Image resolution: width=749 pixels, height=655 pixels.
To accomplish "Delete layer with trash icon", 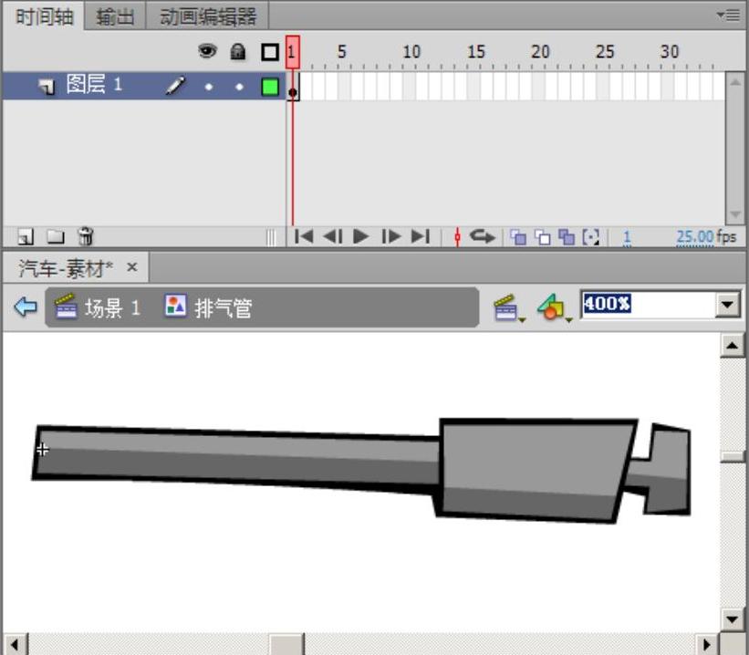I will (85, 237).
